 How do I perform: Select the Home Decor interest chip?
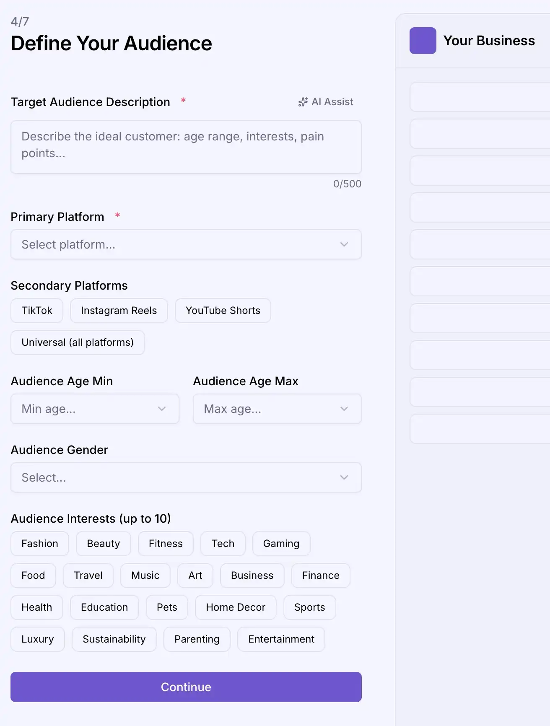coord(236,607)
